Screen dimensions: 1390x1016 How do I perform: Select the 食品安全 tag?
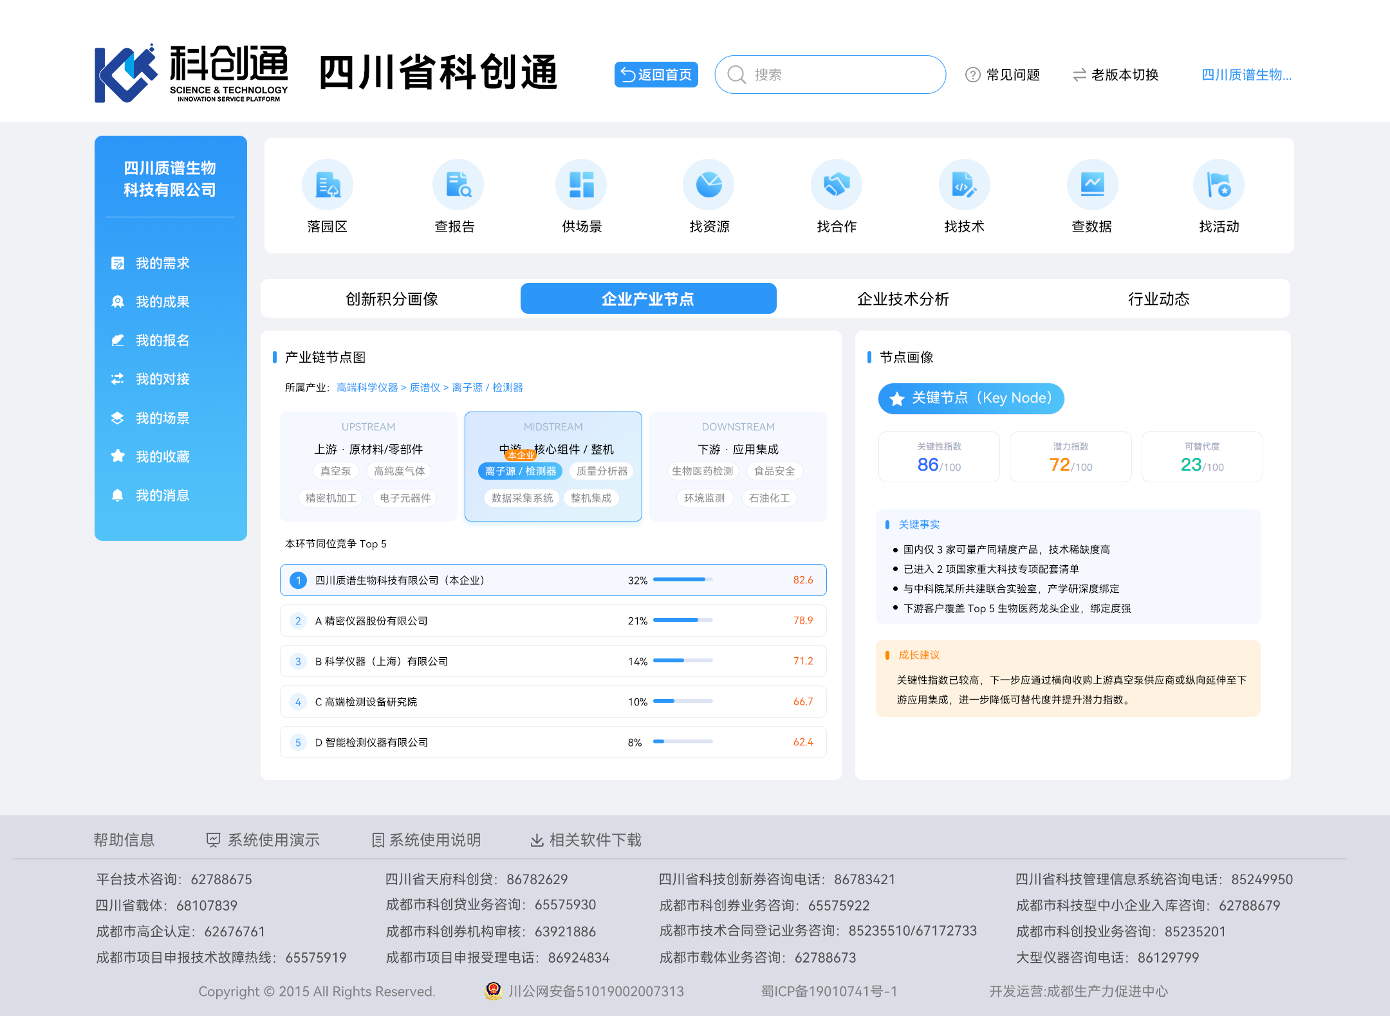tap(774, 471)
